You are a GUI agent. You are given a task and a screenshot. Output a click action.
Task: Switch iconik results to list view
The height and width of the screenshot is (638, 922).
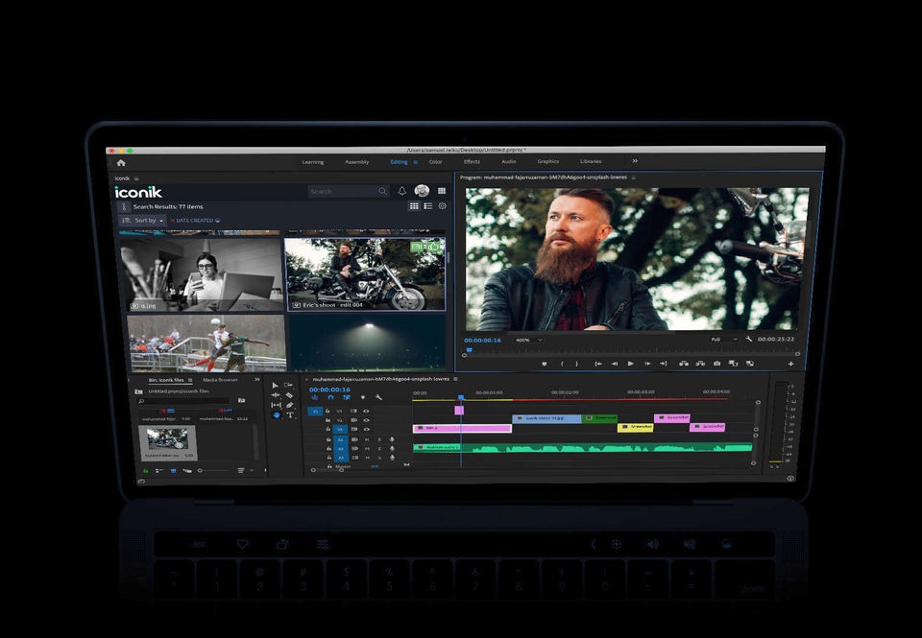(428, 206)
